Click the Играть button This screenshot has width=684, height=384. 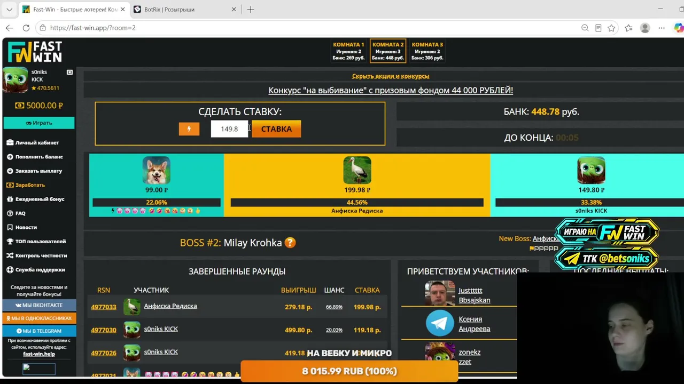point(39,123)
